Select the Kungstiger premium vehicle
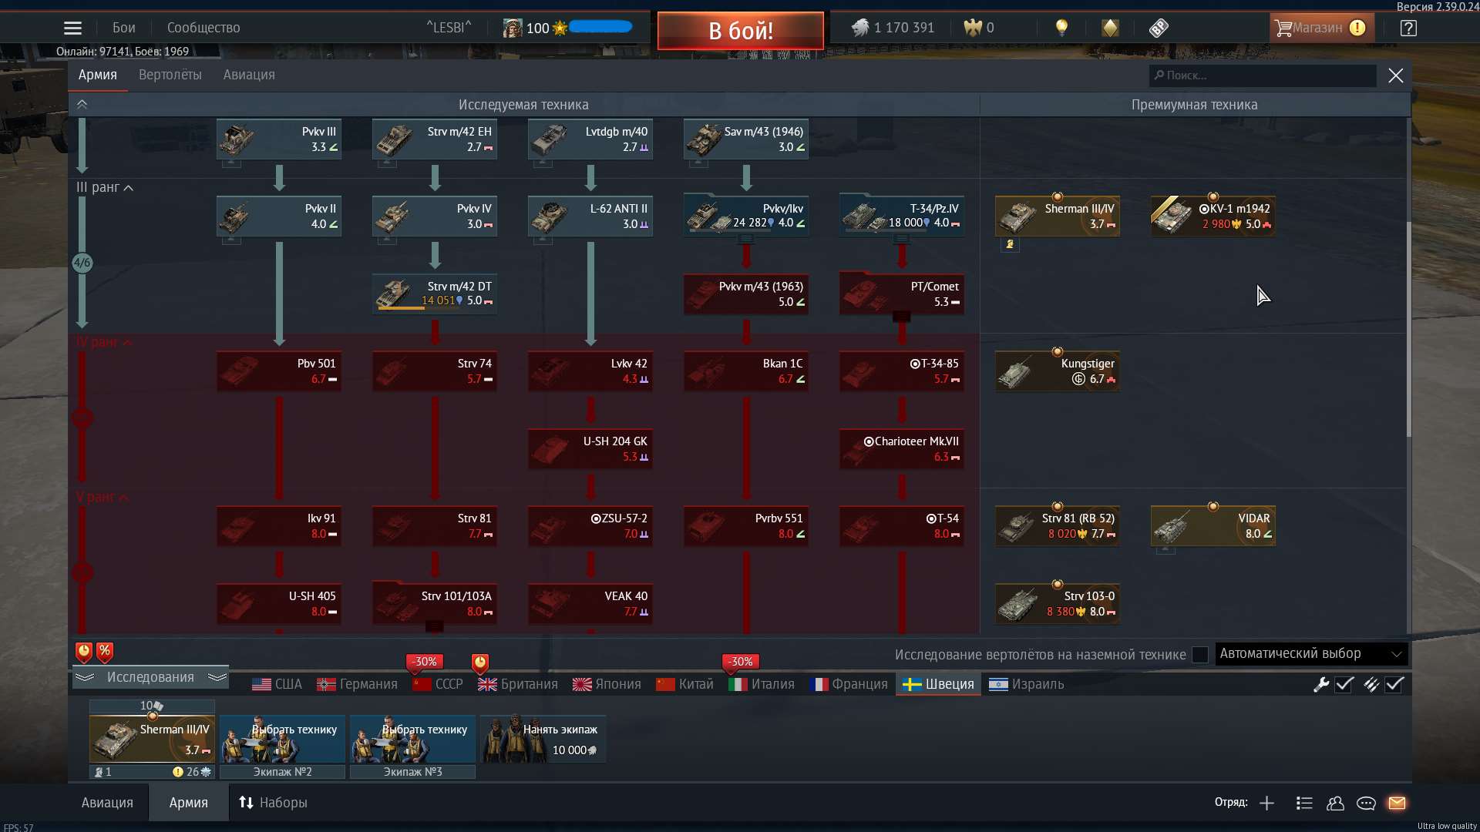This screenshot has height=832, width=1480. pos(1057,371)
